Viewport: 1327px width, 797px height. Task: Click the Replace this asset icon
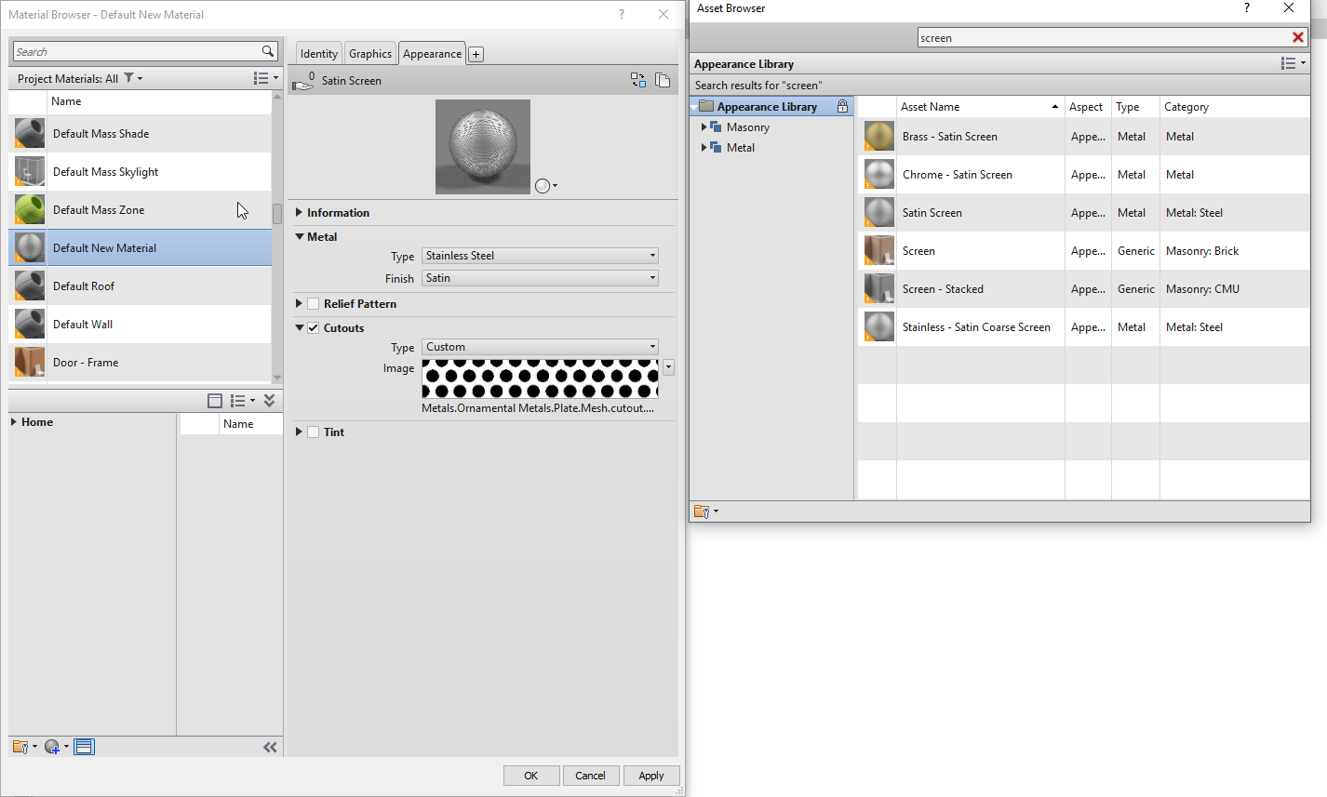(638, 80)
